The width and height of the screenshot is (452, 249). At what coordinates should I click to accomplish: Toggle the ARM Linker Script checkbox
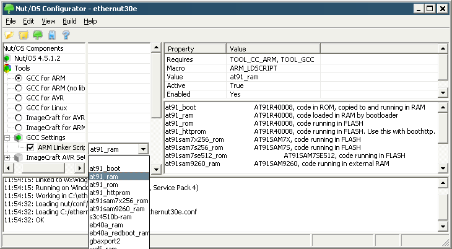coord(30,147)
